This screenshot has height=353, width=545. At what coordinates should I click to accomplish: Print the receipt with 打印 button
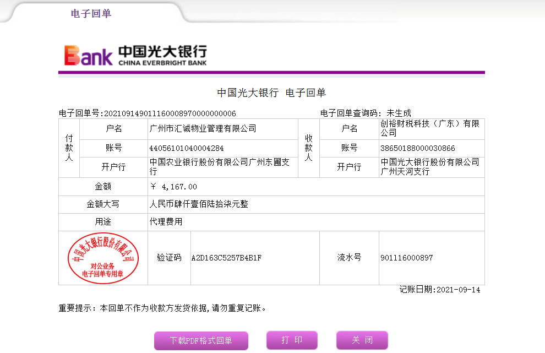pyautogui.click(x=292, y=340)
